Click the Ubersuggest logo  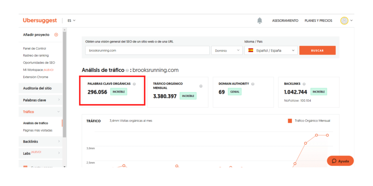[40, 20]
